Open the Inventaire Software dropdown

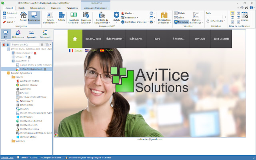(86, 18)
